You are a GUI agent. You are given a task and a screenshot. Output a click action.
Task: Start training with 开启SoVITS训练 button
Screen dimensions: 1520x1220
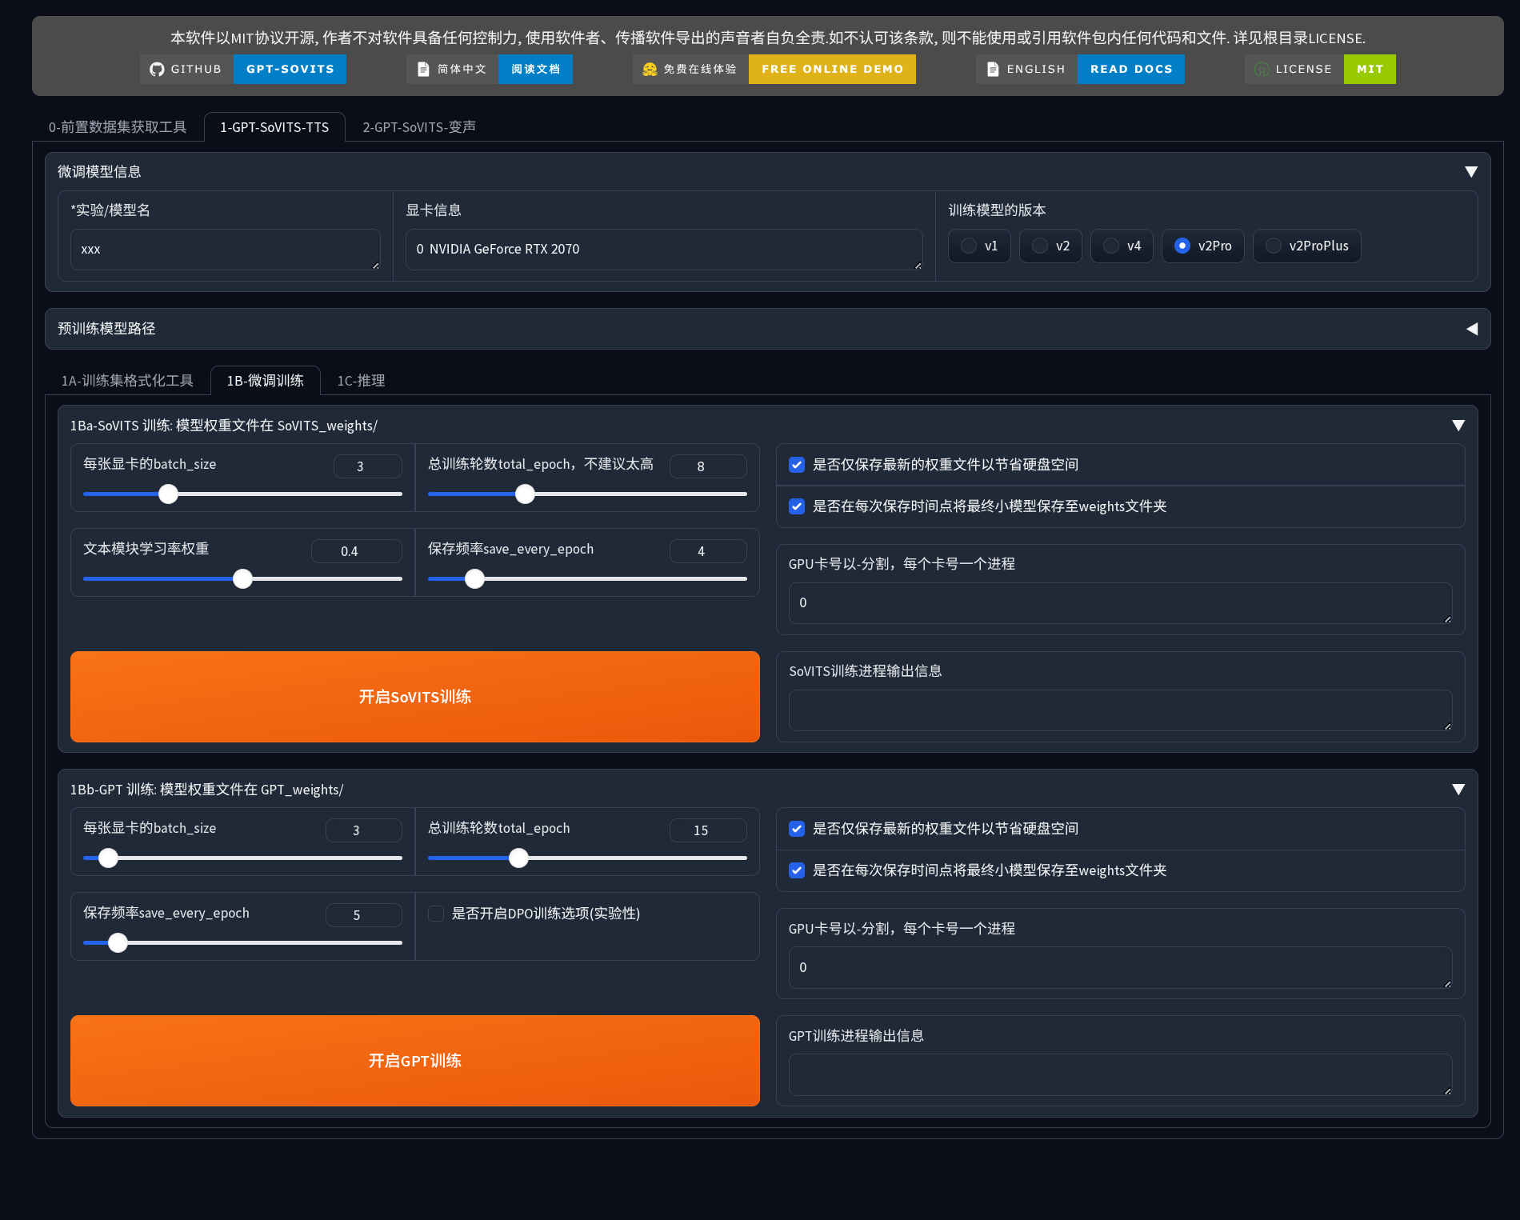(x=414, y=696)
